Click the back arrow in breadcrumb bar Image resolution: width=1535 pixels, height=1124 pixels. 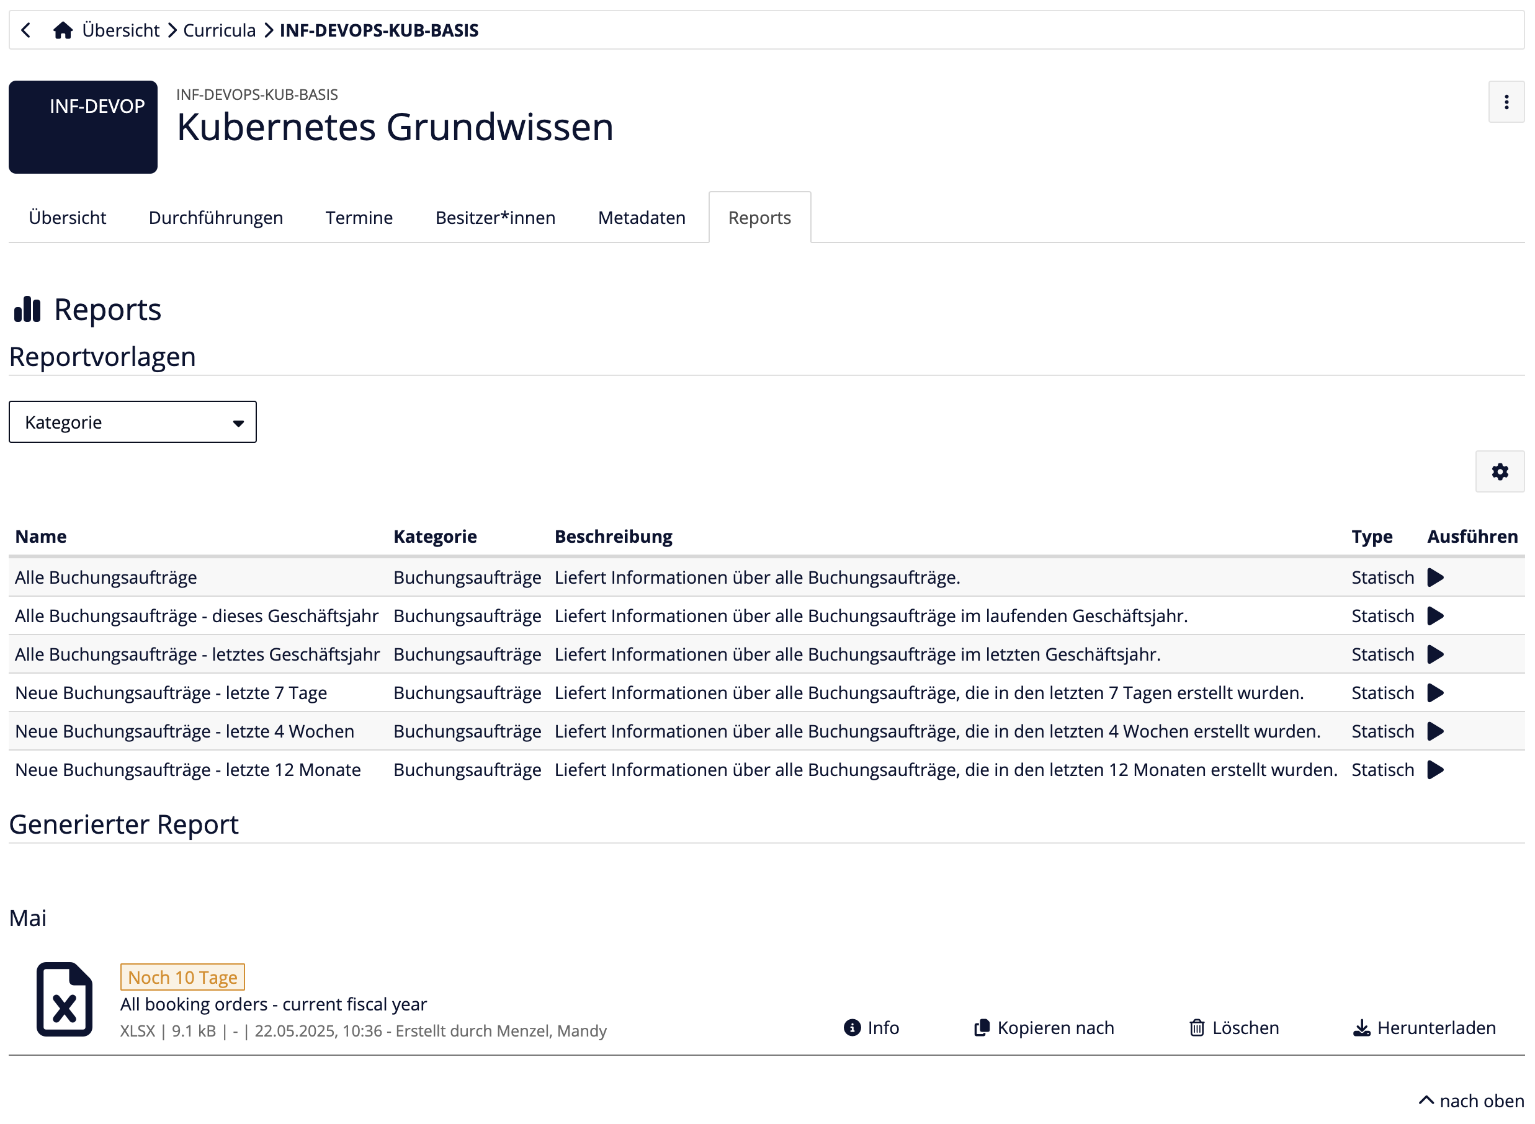point(25,30)
